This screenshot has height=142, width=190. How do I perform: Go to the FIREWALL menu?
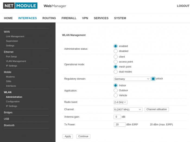(x=69, y=18)
